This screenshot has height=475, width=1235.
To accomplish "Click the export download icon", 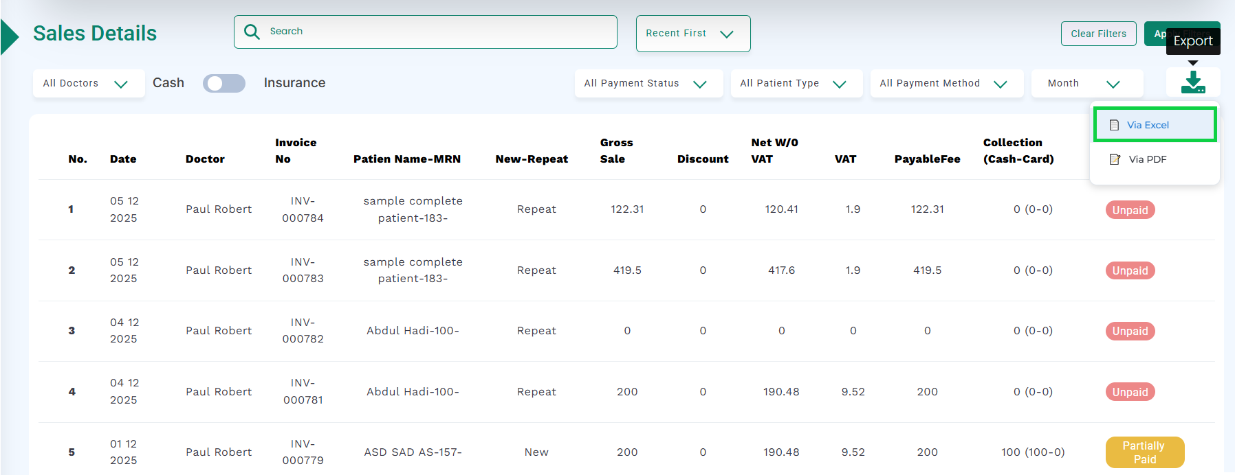I will click(1193, 82).
